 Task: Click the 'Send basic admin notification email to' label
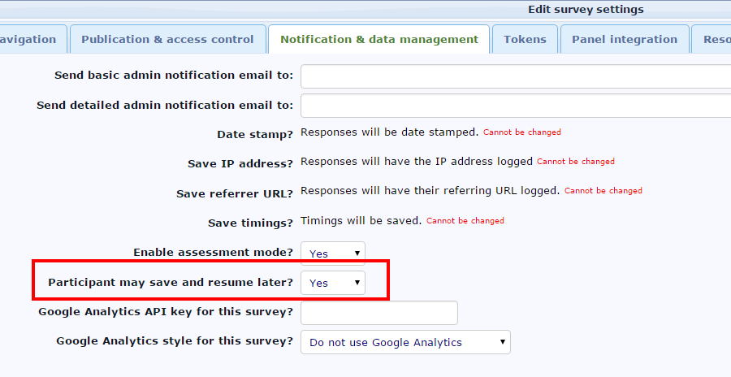point(173,76)
